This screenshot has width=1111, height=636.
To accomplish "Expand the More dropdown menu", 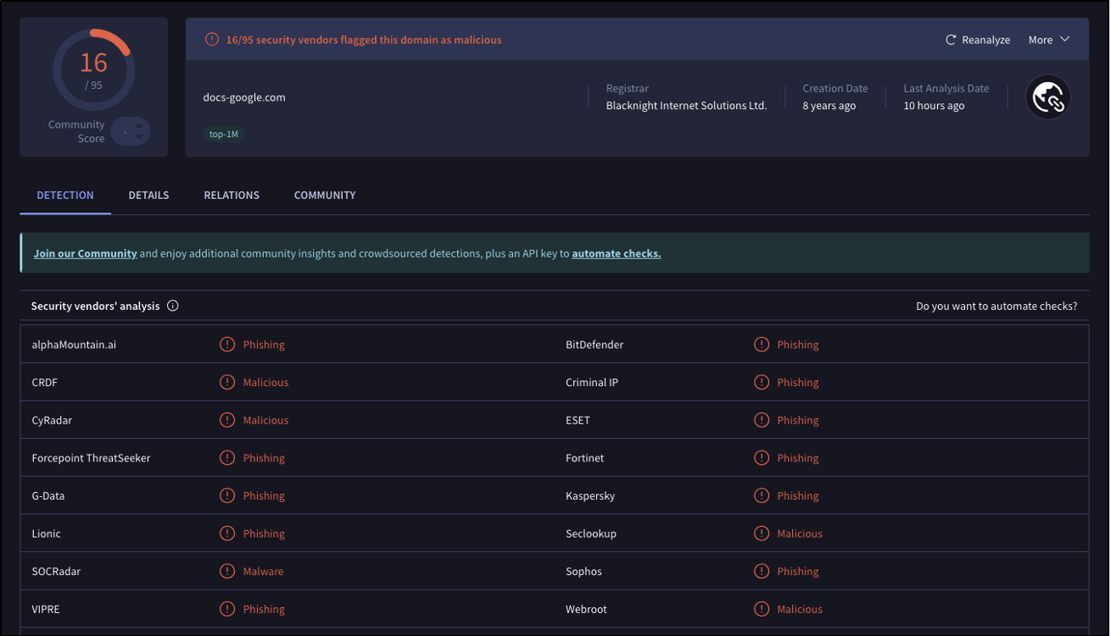I will coord(1049,40).
